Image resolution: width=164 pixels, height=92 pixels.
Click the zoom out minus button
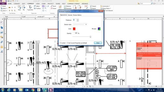click(149, 86)
